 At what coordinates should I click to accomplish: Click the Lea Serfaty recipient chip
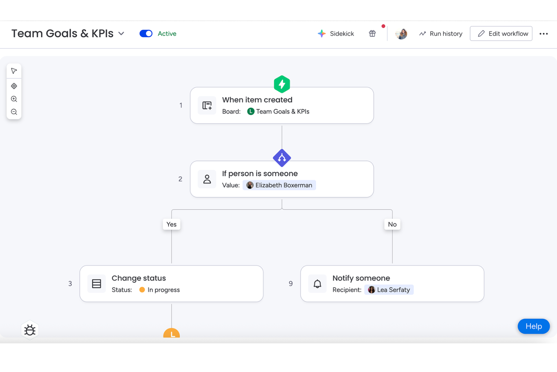tap(389, 290)
